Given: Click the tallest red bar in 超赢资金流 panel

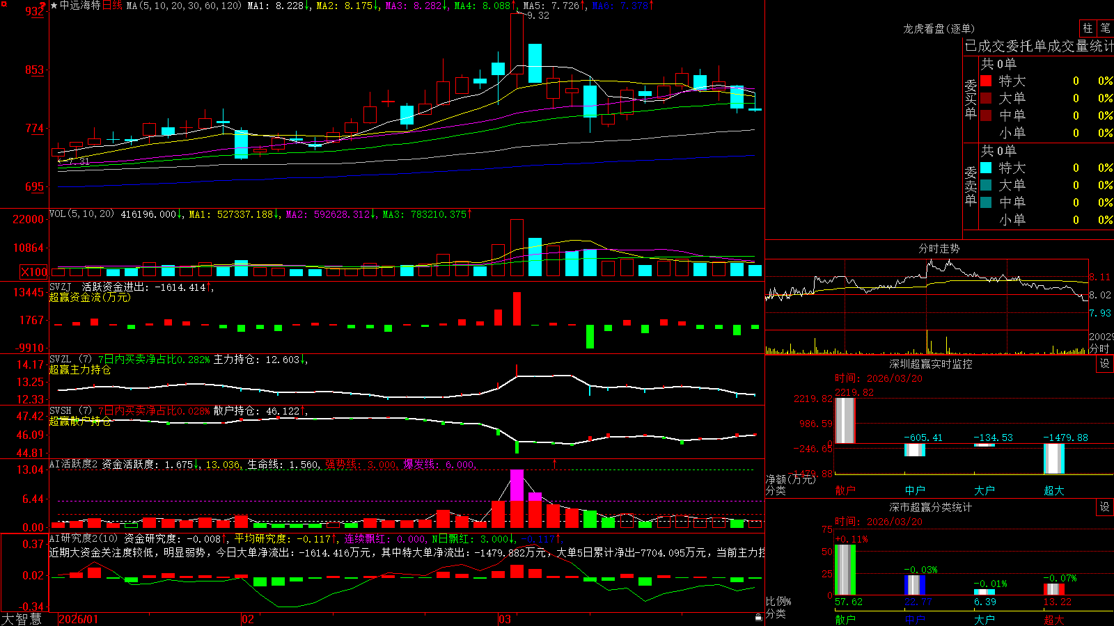Looking at the screenshot, I should click(x=517, y=309).
